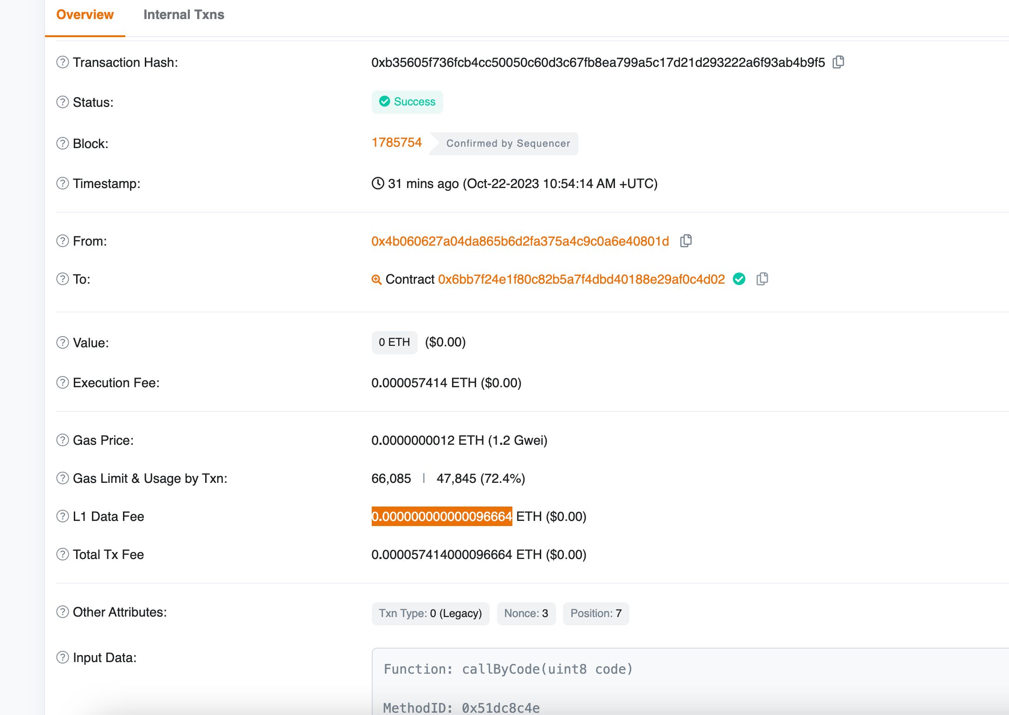Click the Confirmed by Sequencer badge
This screenshot has height=715, width=1009.
pos(504,143)
